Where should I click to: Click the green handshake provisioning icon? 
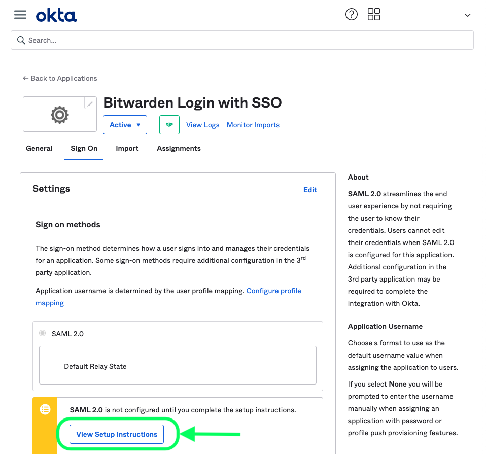[x=169, y=125]
